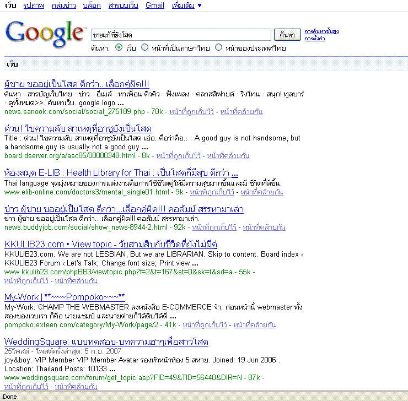Viewport: 408px width, 401px height.
Task: Open the การตั้งค่า preferences link
Action: 315,39
